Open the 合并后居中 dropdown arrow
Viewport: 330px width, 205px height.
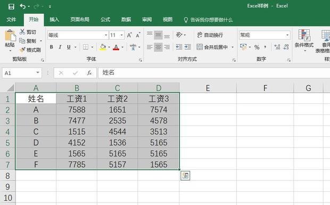pos(233,47)
